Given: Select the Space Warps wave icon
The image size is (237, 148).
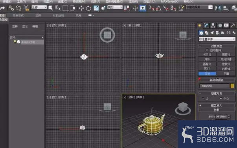Looking at the screenshot, I should pyautogui.click(x=228, y=32).
